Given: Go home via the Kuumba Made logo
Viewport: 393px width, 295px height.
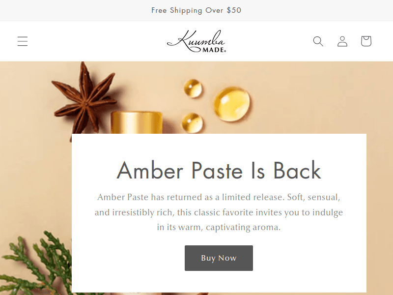Looking at the screenshot, I should pyautogui.click(x=196, y=41).
